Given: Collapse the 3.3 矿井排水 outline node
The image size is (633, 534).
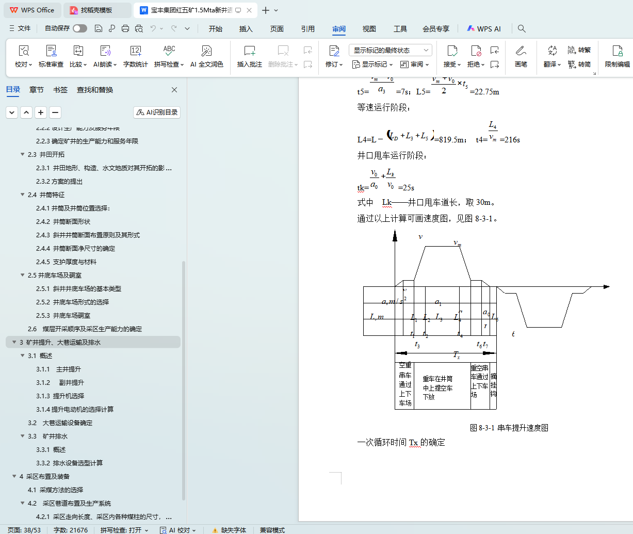Looking at the screenshot, I should pyautogui.click(x=22, y=436).
